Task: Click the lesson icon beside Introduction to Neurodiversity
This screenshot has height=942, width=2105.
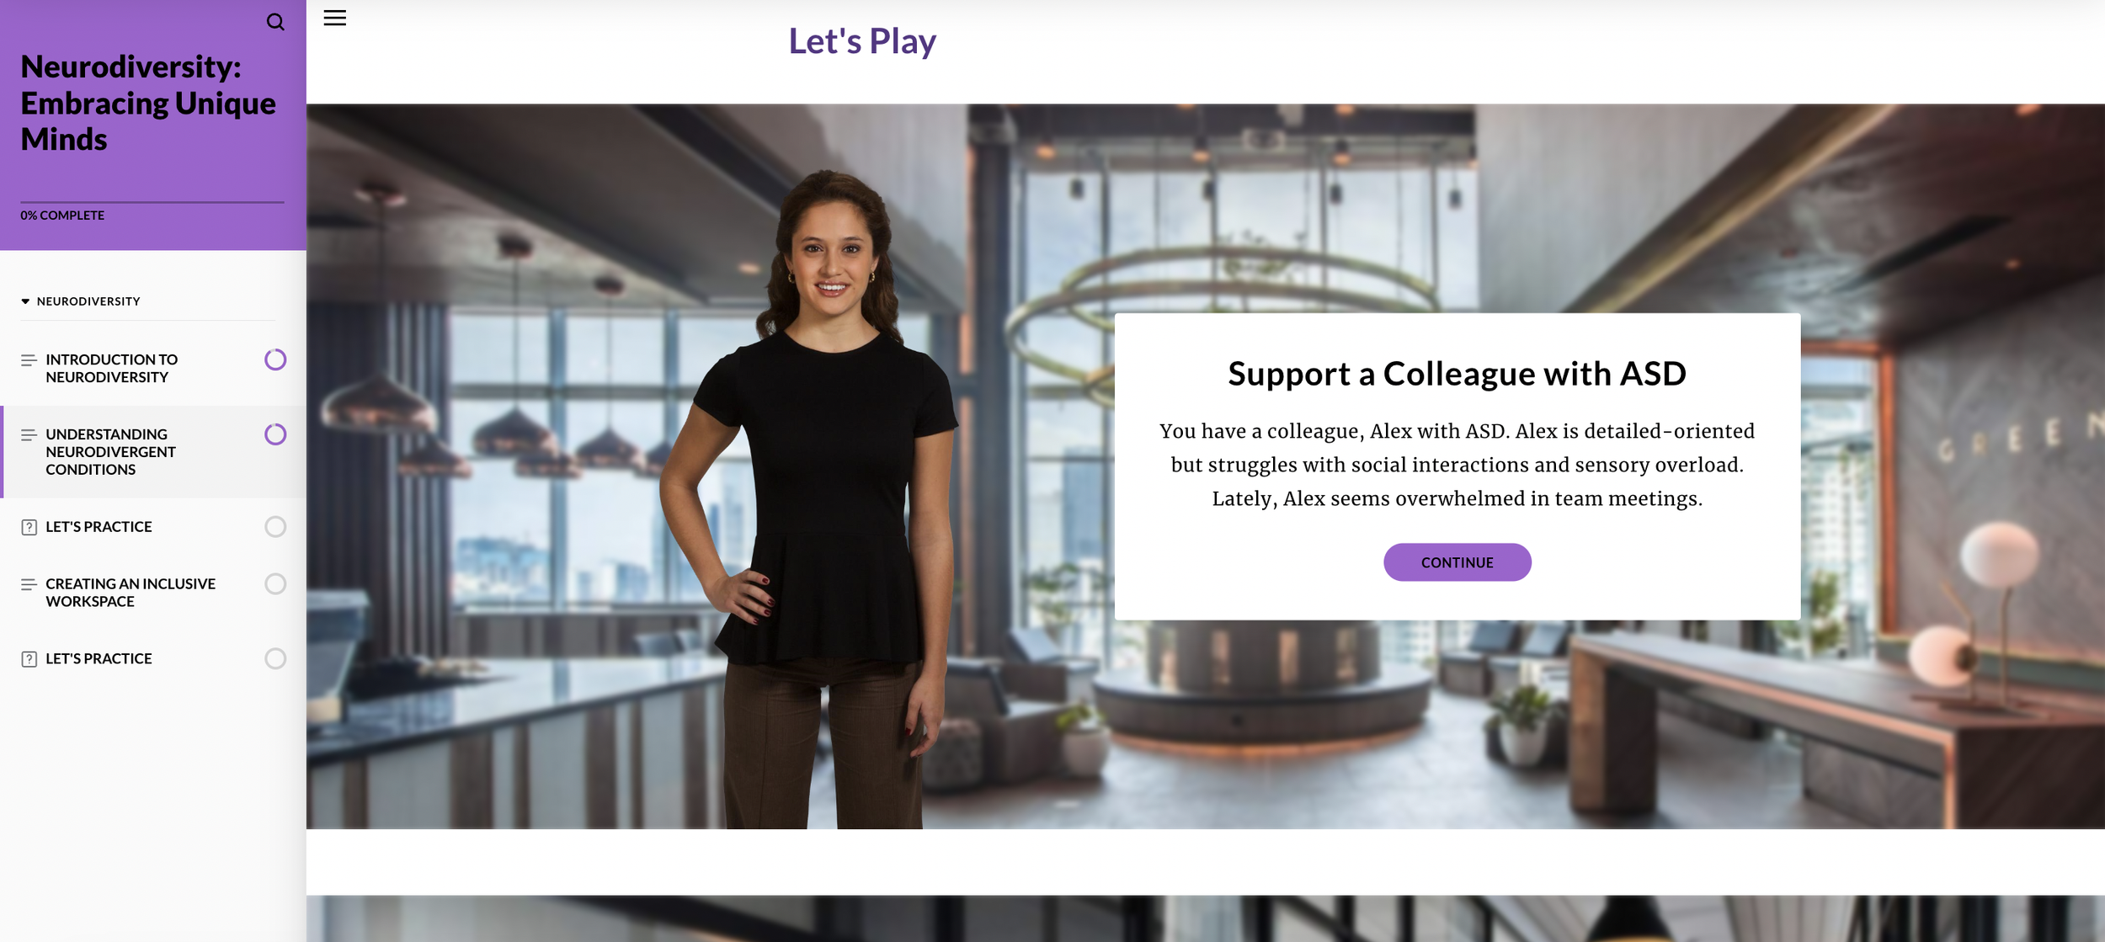Action: pyautogui.click(x=29, y=360)
